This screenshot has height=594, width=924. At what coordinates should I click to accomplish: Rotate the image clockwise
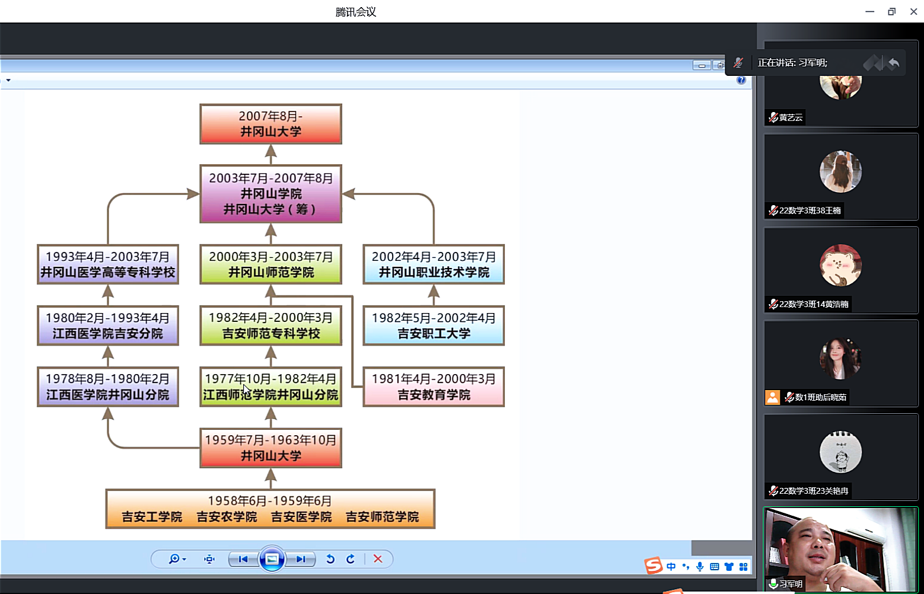[x=351, y=559]
